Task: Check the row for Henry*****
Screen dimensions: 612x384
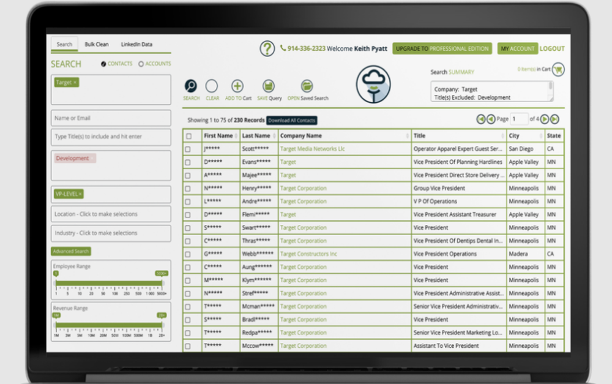Action: point(188,189)
